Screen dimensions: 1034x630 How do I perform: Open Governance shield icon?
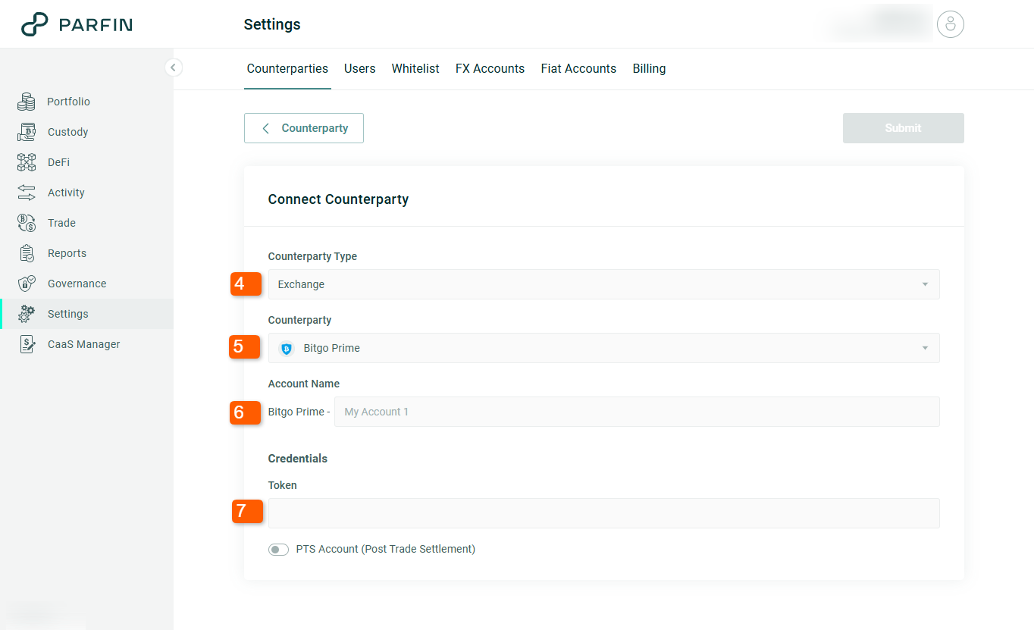click(x=27, y=284)
